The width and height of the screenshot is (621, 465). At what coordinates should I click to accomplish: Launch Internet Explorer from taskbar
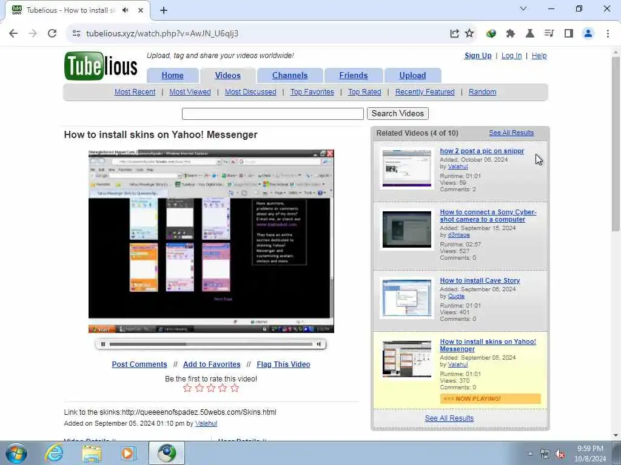(54, 453)
